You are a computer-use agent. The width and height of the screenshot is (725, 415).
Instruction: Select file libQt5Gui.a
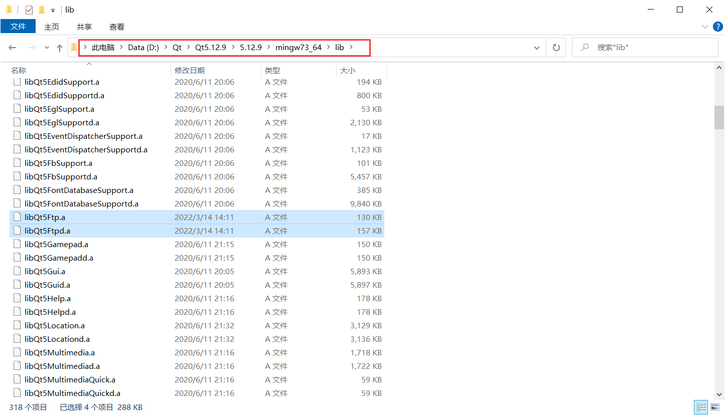pos(197,271)
